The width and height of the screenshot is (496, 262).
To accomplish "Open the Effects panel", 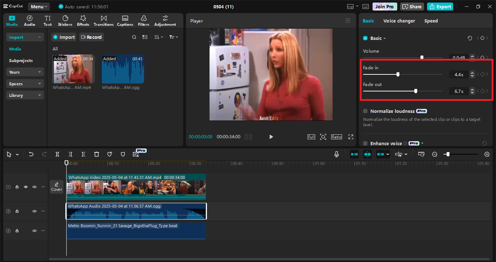I will tap(83, 21).
